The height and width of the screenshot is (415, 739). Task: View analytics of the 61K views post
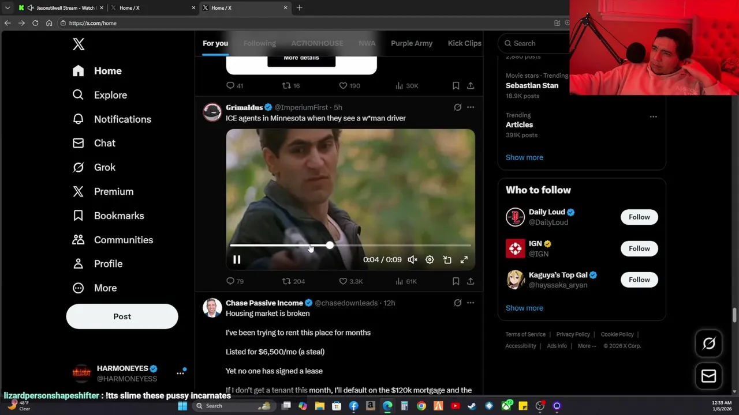(x=406, y=281)
